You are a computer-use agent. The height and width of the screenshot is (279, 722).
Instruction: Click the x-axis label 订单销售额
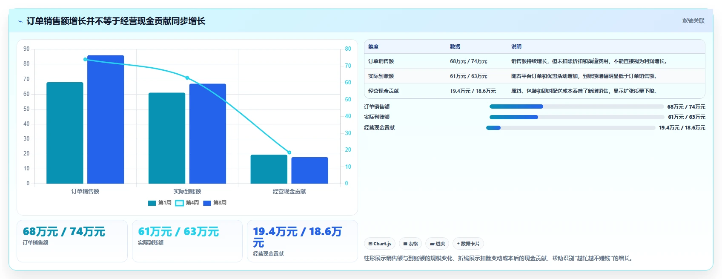point(85,191)
